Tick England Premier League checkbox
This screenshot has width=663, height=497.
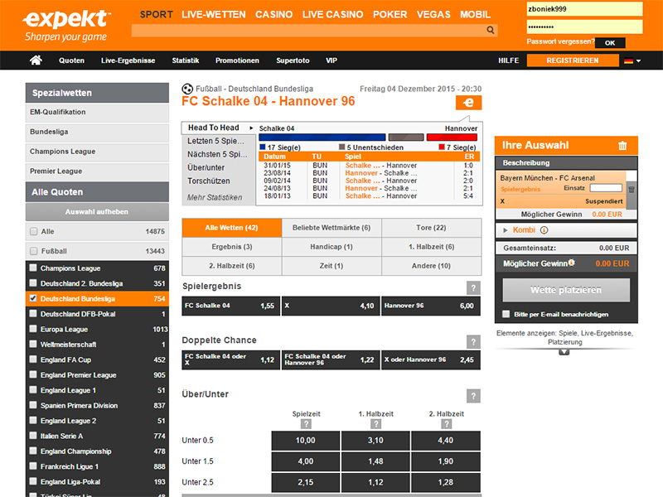(33, 374)
